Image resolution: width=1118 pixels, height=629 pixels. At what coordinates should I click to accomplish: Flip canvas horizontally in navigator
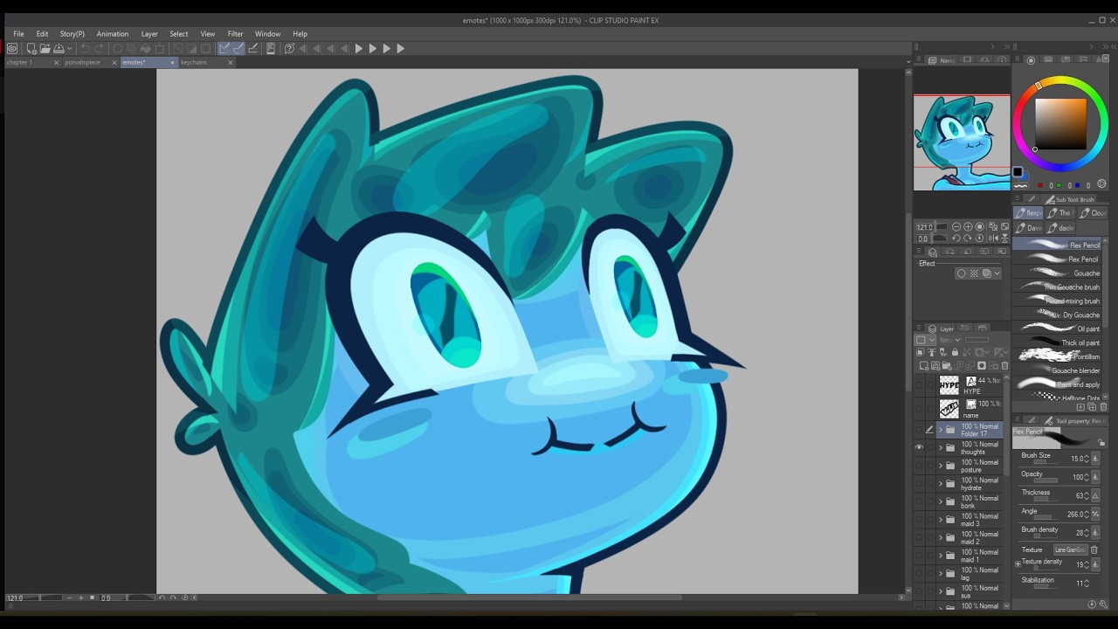[992, 238]
